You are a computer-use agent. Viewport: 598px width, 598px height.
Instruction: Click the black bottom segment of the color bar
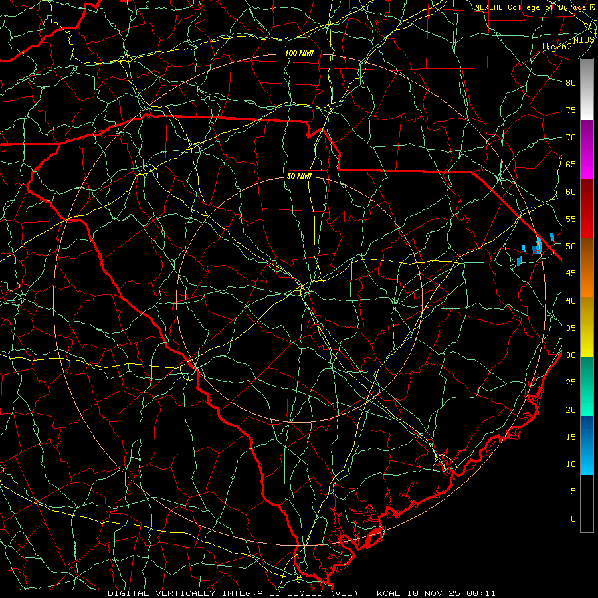point(587,504)
